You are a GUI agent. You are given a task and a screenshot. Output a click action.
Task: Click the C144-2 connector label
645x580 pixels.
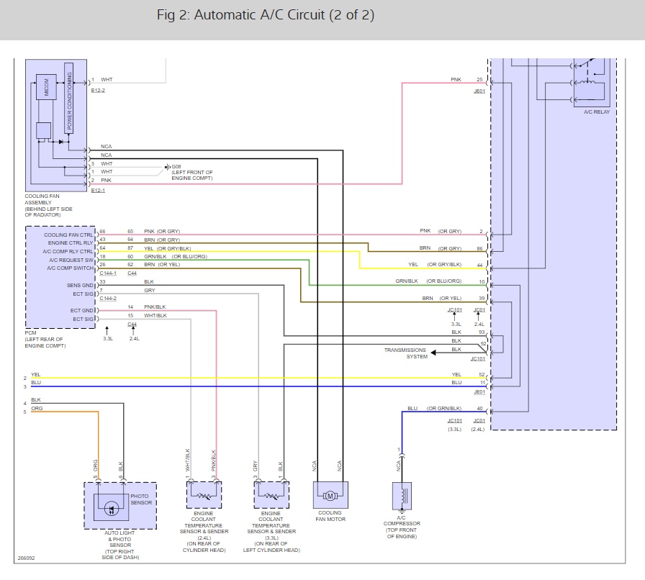pyautogui.click(x=108, y=298)
